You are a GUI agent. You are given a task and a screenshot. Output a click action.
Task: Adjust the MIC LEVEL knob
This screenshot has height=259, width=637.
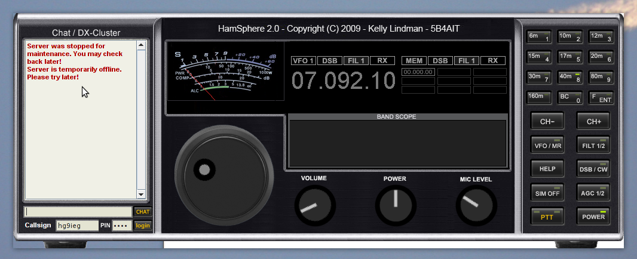(476, 205)
